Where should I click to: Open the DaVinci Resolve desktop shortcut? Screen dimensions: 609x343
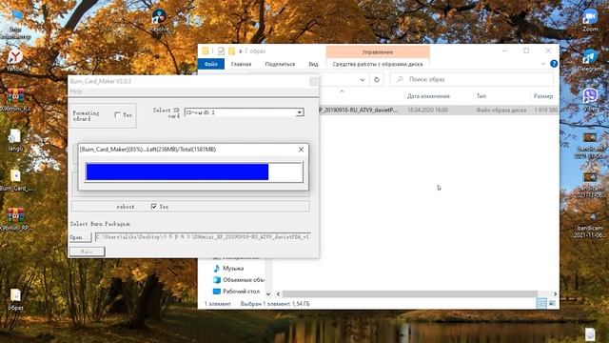[159, 20]
